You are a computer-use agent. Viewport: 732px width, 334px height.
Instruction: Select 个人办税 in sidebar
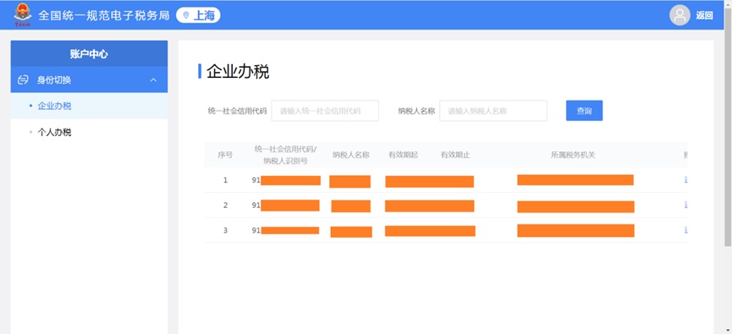pyautogui.click(x=89, y=133)
